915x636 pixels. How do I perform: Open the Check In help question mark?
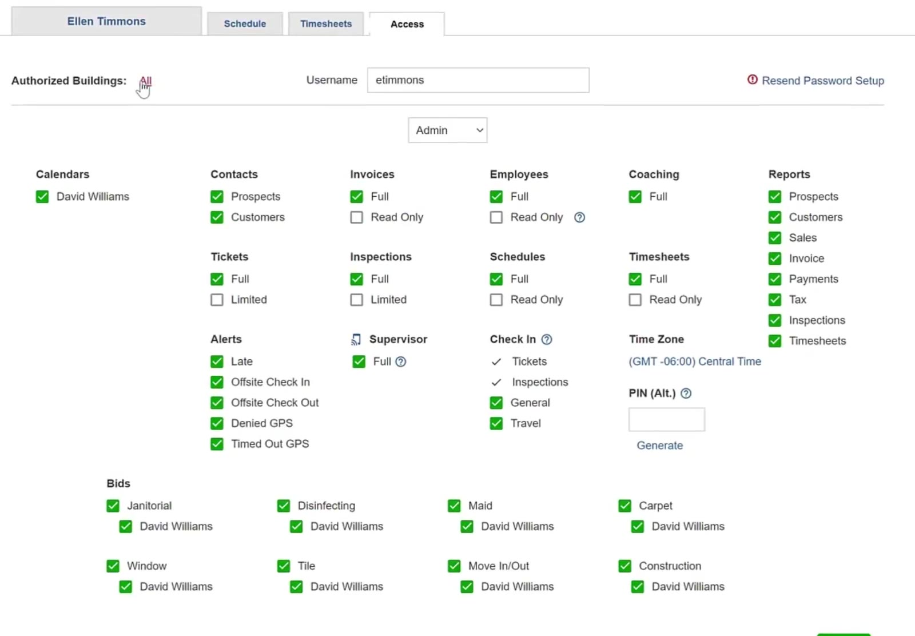pos(547,339)
